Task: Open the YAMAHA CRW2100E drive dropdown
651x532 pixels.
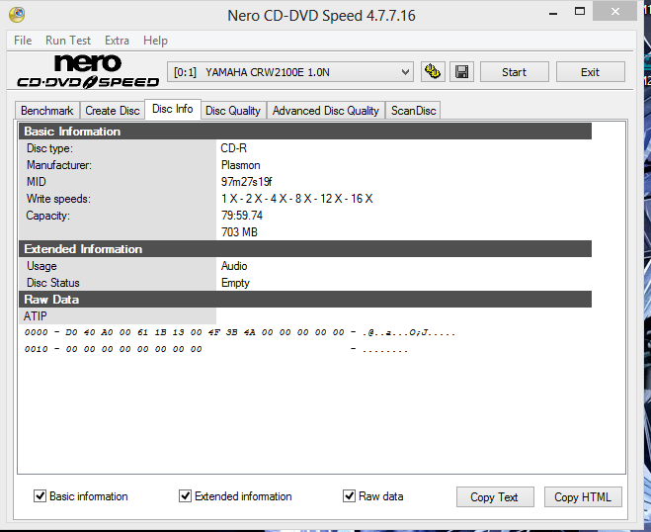Action: click(290, 72)
